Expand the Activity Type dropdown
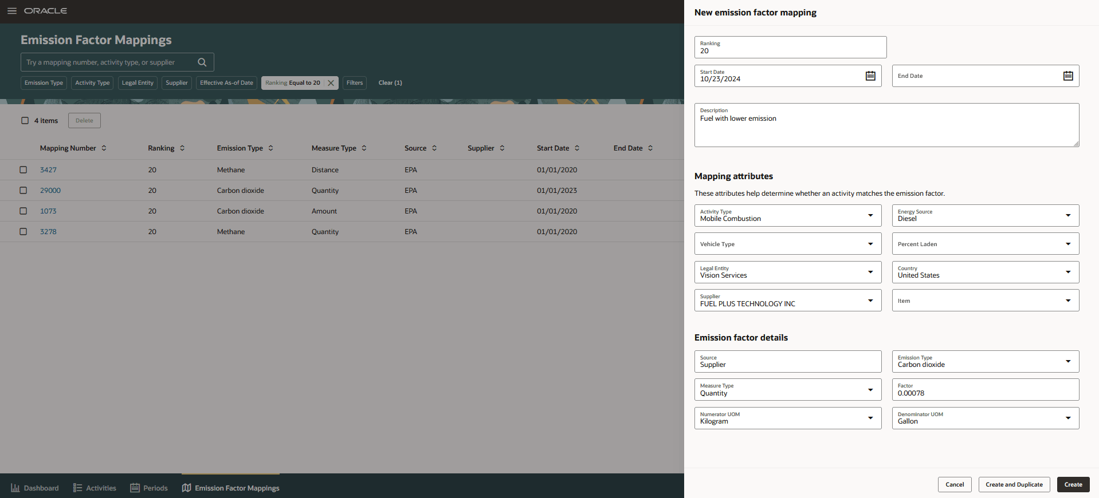Screen dimensions: 1099x498 coord(870,216)
